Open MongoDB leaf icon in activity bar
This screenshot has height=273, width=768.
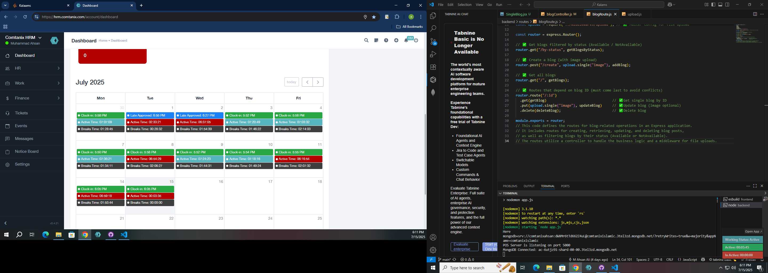(x=433, y=93)
